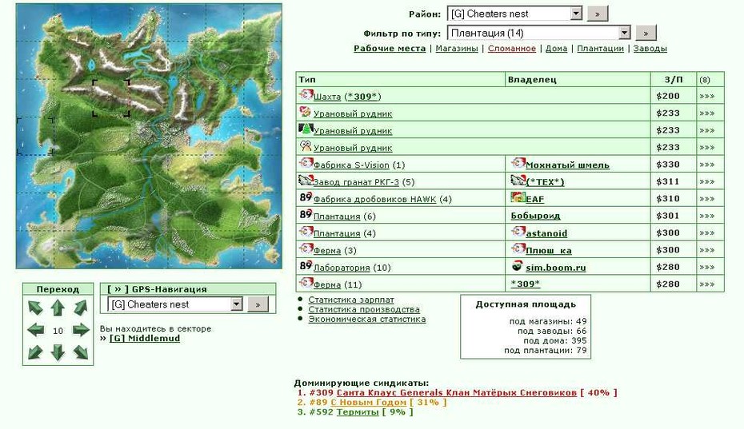
Task: Open owner Бобыроид profile
Action: pos(535,216)
